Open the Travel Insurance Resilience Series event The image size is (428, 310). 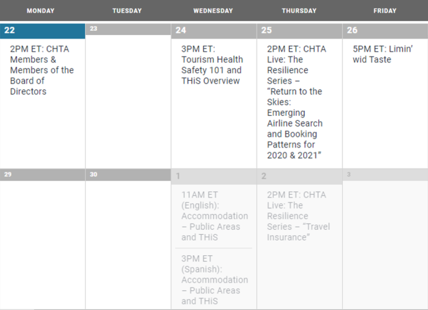[x=298, y=216]
